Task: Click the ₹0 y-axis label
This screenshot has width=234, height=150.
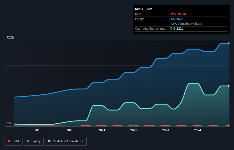Action: pyautogui.click(x=9, y=123)
